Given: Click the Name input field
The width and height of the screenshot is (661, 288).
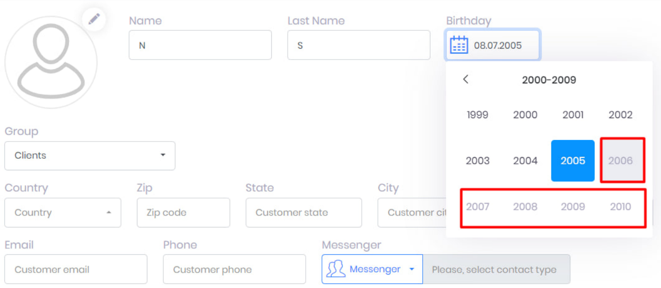Looking at the screenshot, I should coord(200,45).
